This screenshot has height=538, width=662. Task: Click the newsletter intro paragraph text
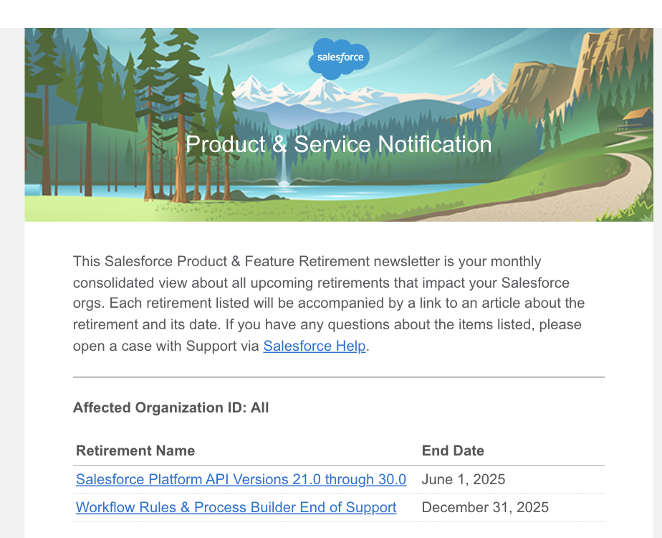(x=328, y=303)
